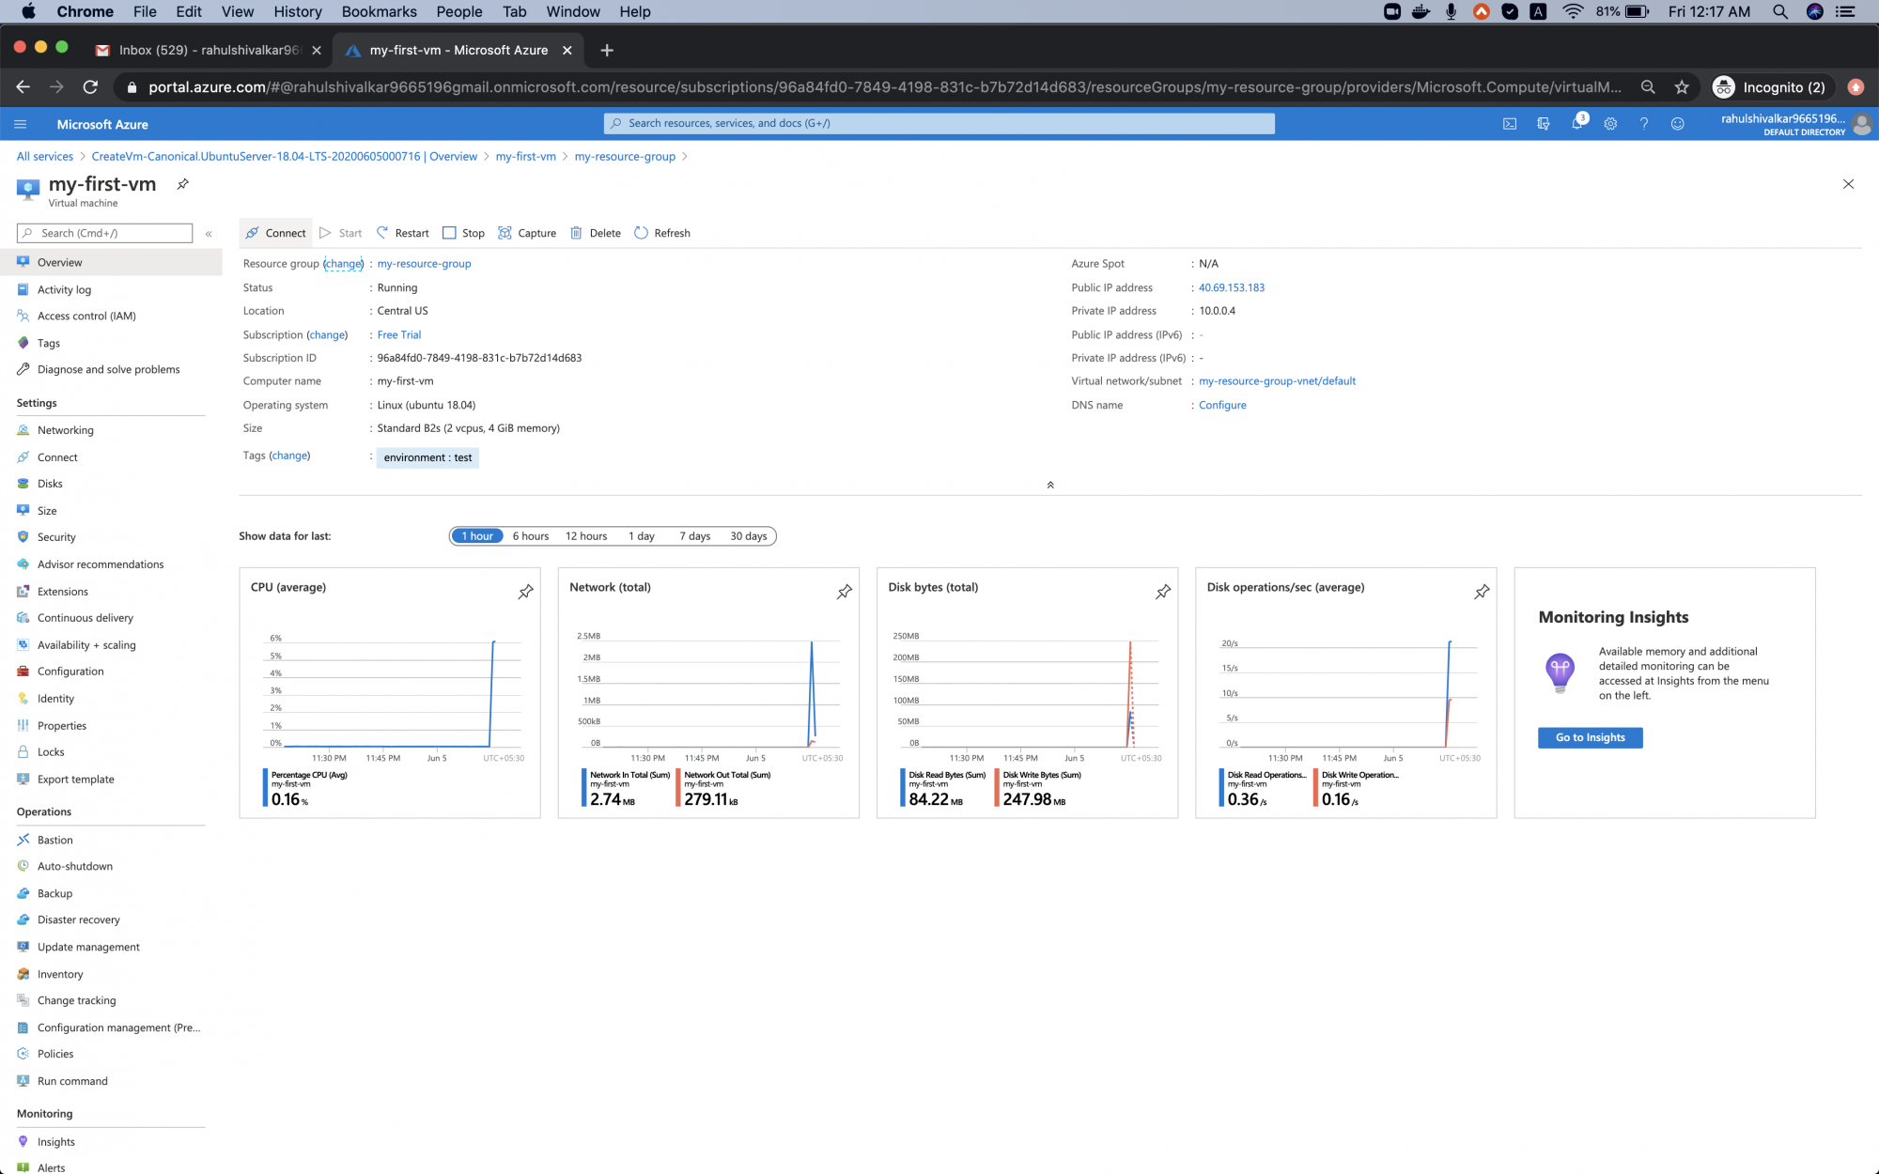Select the 6 hours time range
Viewport: 1879px width, 1174px height.
coord(530,535)
